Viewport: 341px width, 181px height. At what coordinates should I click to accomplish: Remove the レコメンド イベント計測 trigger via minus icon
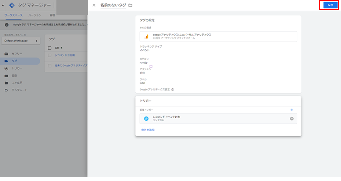[x=292, y=119]
